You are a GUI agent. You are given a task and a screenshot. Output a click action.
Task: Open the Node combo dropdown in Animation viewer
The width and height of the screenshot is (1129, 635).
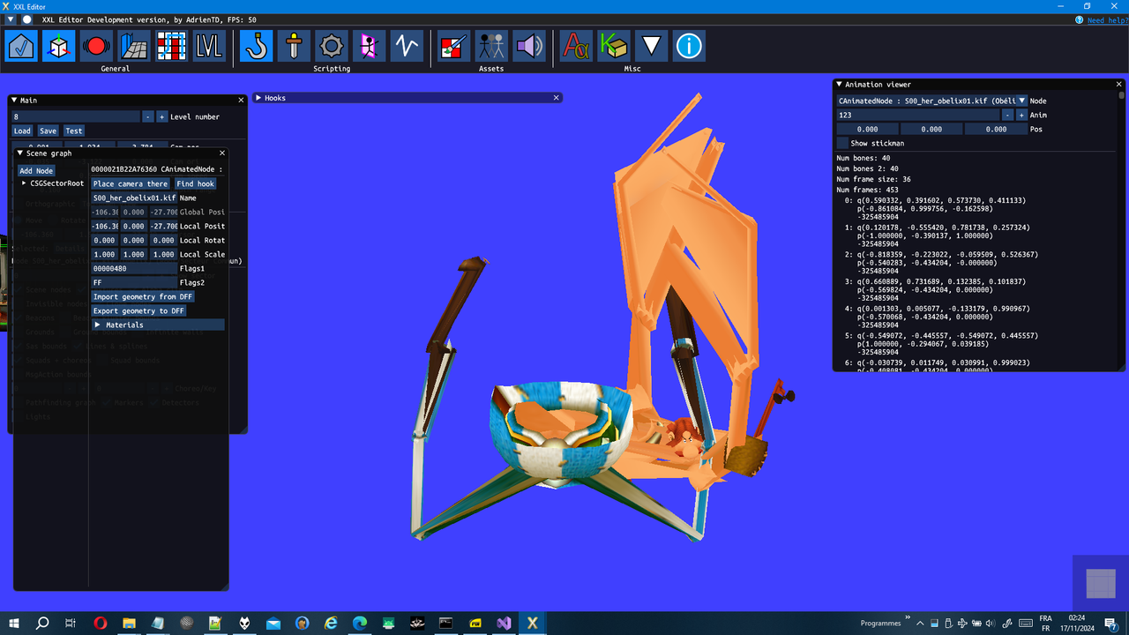coord(1022,101)
